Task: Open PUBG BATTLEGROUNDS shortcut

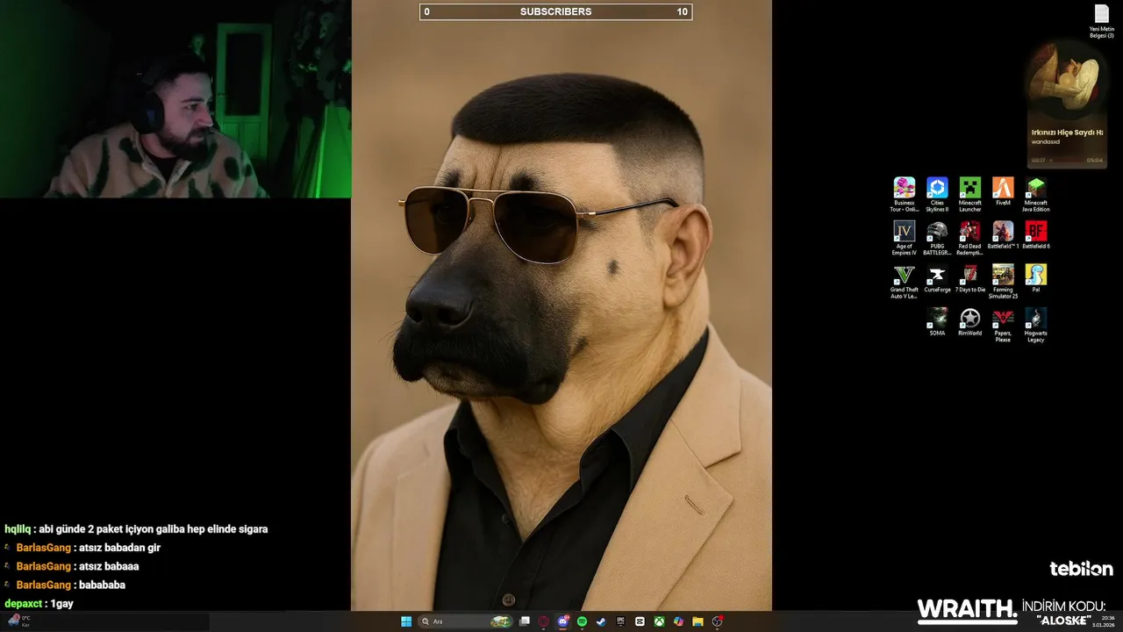Action: tap(937, 238)
